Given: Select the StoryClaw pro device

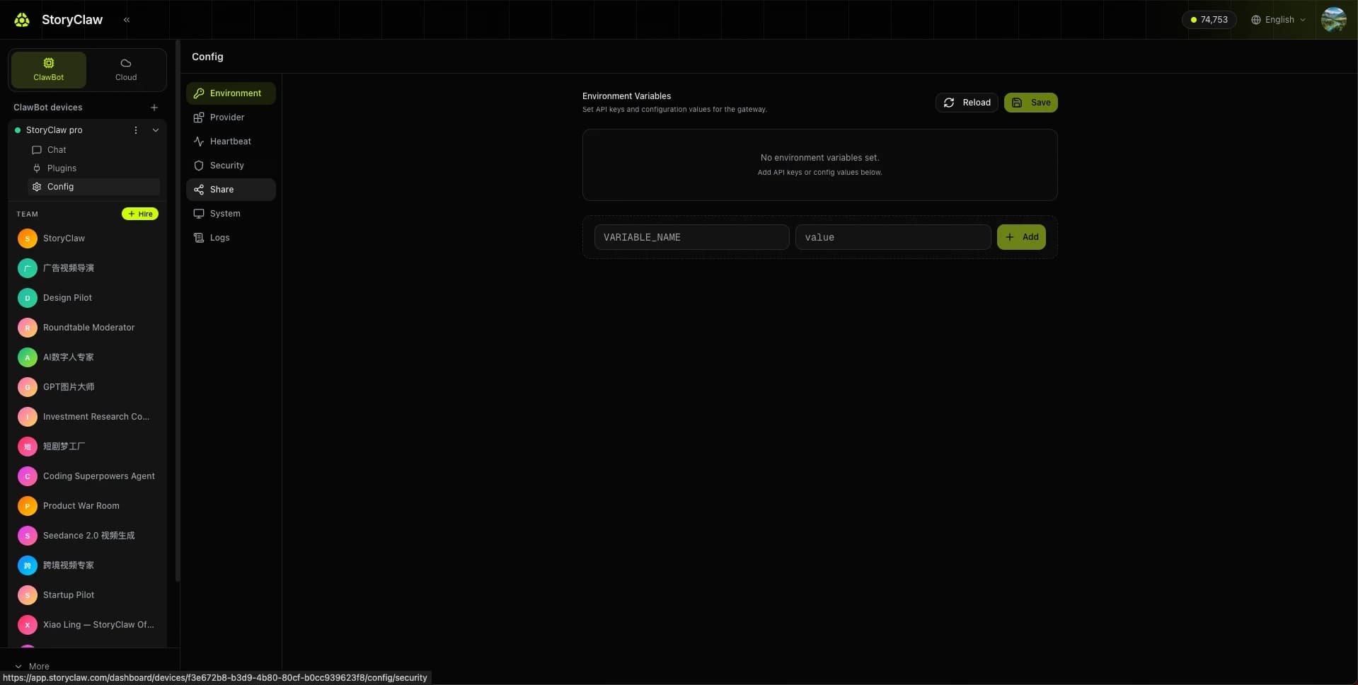Looking at the screenshot, I should 54,130.
